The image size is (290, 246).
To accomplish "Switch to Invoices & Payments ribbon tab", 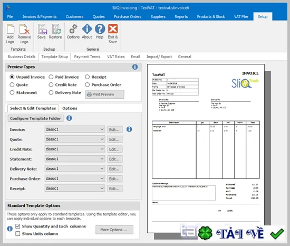I will 40,17.
